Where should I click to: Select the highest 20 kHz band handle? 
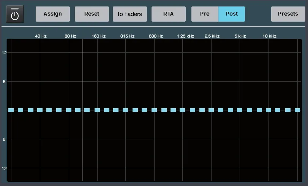[x=297, y=110]
